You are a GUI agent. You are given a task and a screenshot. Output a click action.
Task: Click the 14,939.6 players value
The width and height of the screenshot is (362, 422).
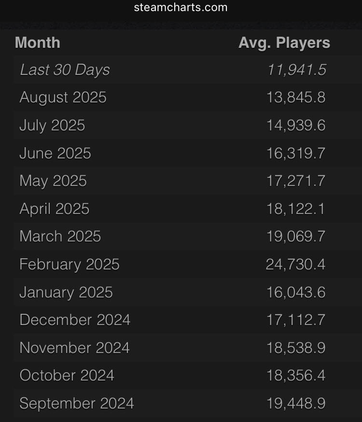tap(295, 126)
